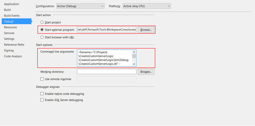Open the Application properties tab
This screenshot has width=255, height=126.
(11, 4)
